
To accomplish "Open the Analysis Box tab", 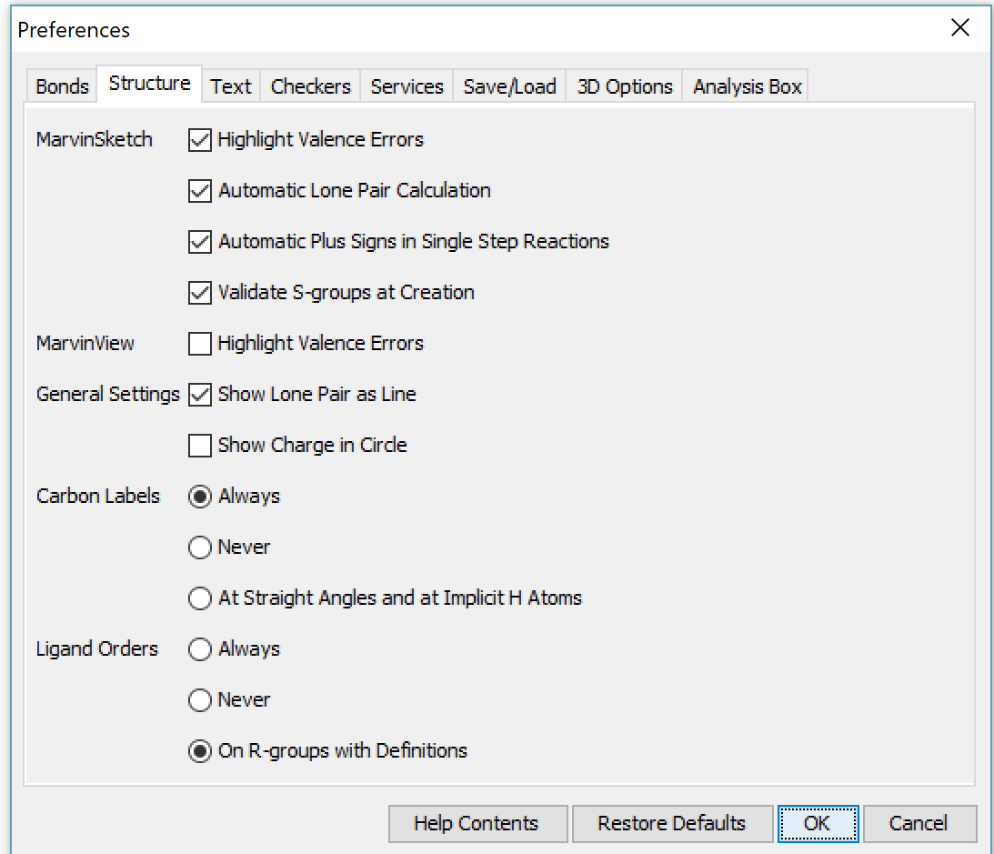I will click(747, 86).
